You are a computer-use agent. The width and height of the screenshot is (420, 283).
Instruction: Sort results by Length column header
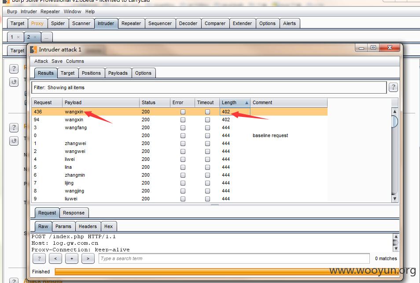(235, 102)
